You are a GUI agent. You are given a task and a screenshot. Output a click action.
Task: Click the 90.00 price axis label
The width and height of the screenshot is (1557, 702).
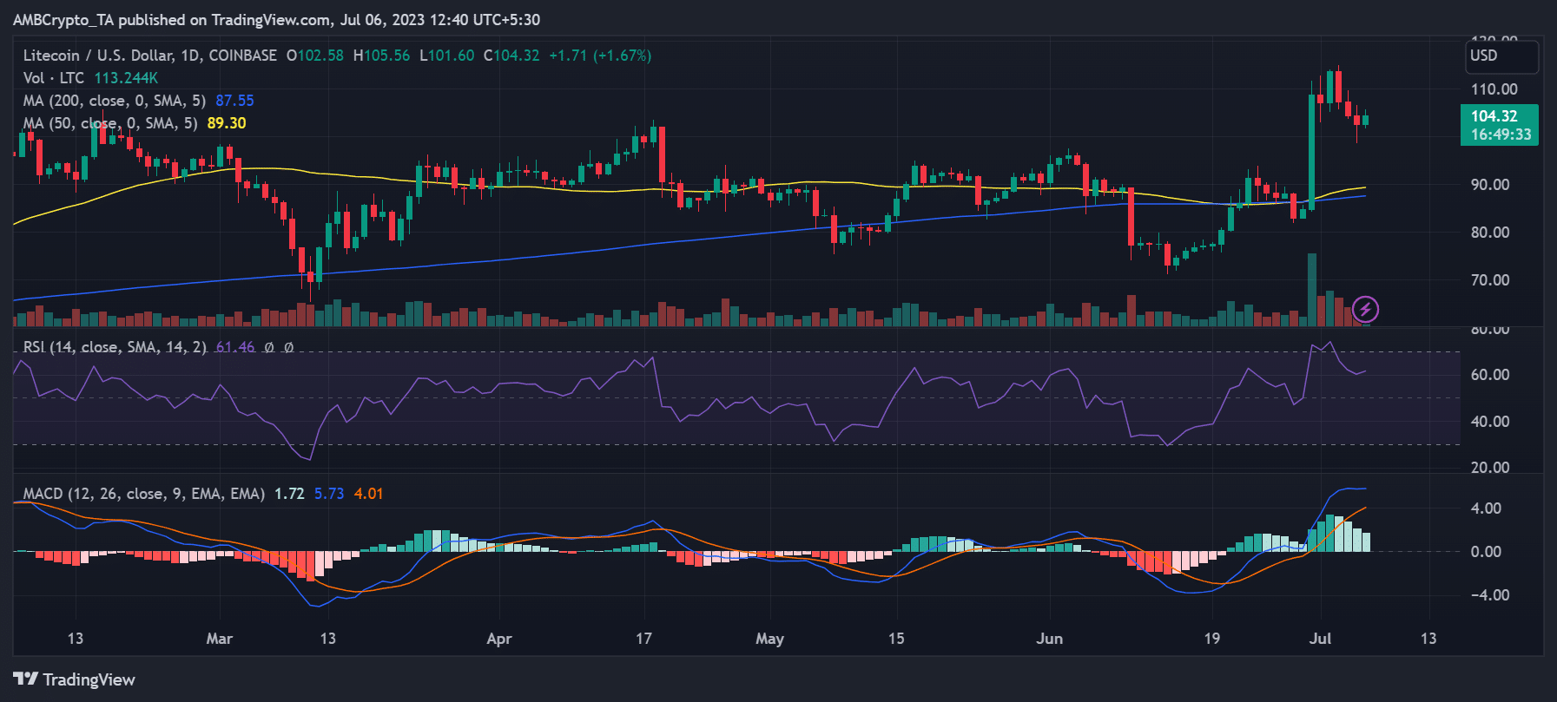(x=1490, y=185)
